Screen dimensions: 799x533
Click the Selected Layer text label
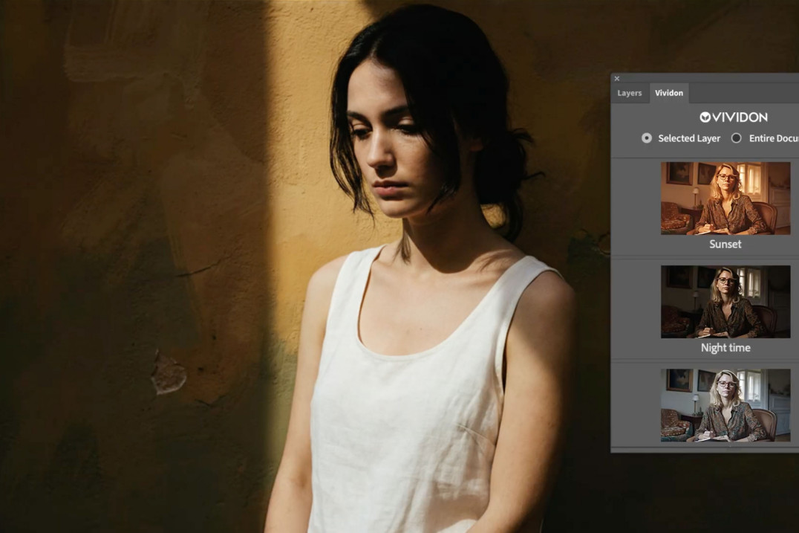(x=688, y=138)
